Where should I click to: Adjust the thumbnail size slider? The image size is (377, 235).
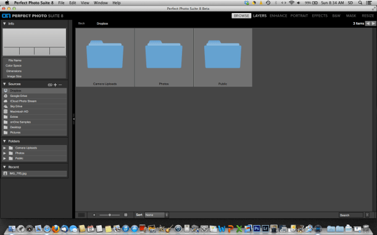(x=110, y=215)
